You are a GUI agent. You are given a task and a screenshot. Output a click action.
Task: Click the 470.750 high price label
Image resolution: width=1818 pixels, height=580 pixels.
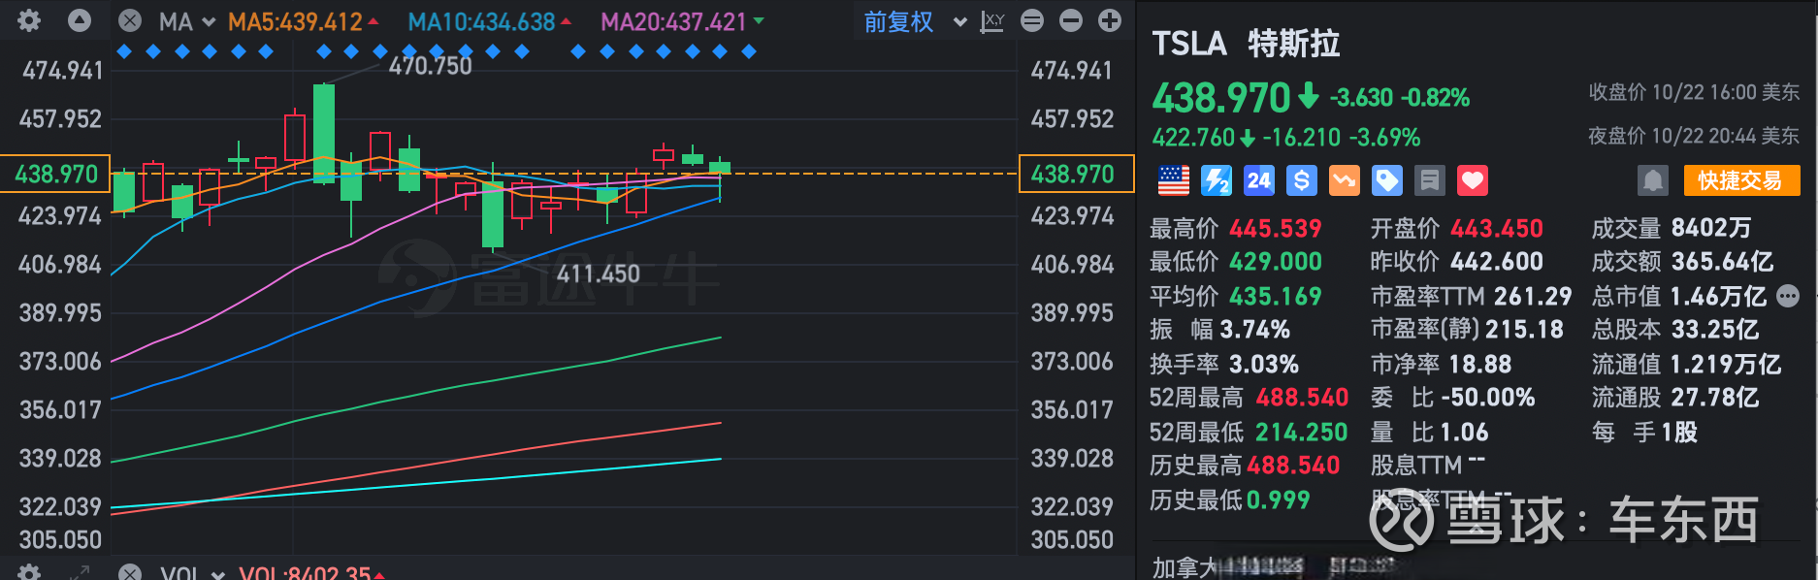pyautogui.click(x=431, y=66)
